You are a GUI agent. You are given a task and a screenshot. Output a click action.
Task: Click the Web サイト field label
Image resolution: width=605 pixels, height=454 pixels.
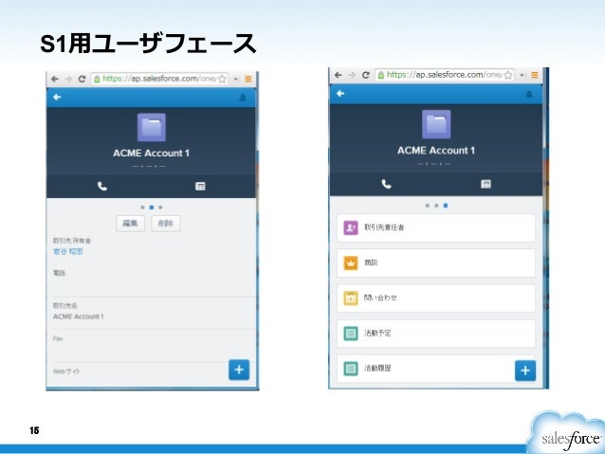(x=66, y=372)
